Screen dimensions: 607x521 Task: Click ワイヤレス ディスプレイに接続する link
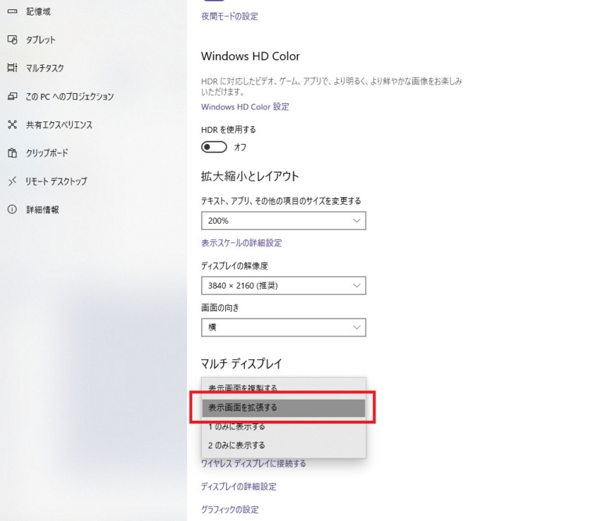(253, 464)
